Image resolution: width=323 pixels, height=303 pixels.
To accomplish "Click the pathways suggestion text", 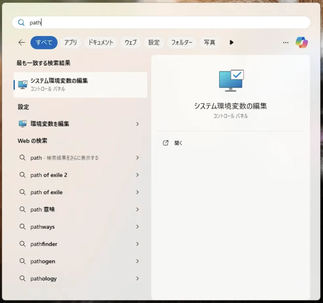I will 43,227.
